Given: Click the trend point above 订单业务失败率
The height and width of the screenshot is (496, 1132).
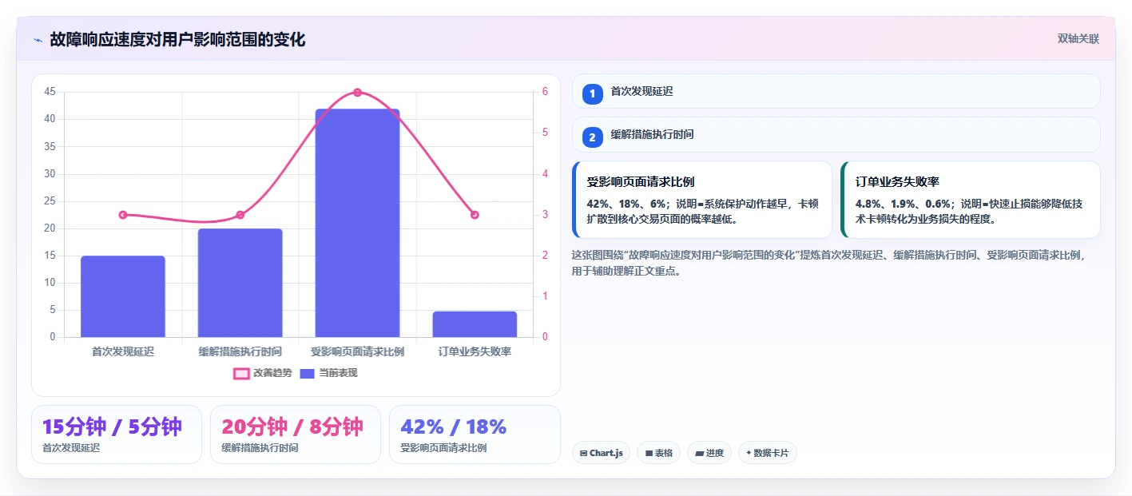Looking at the screenshot, I should point(475,215).
